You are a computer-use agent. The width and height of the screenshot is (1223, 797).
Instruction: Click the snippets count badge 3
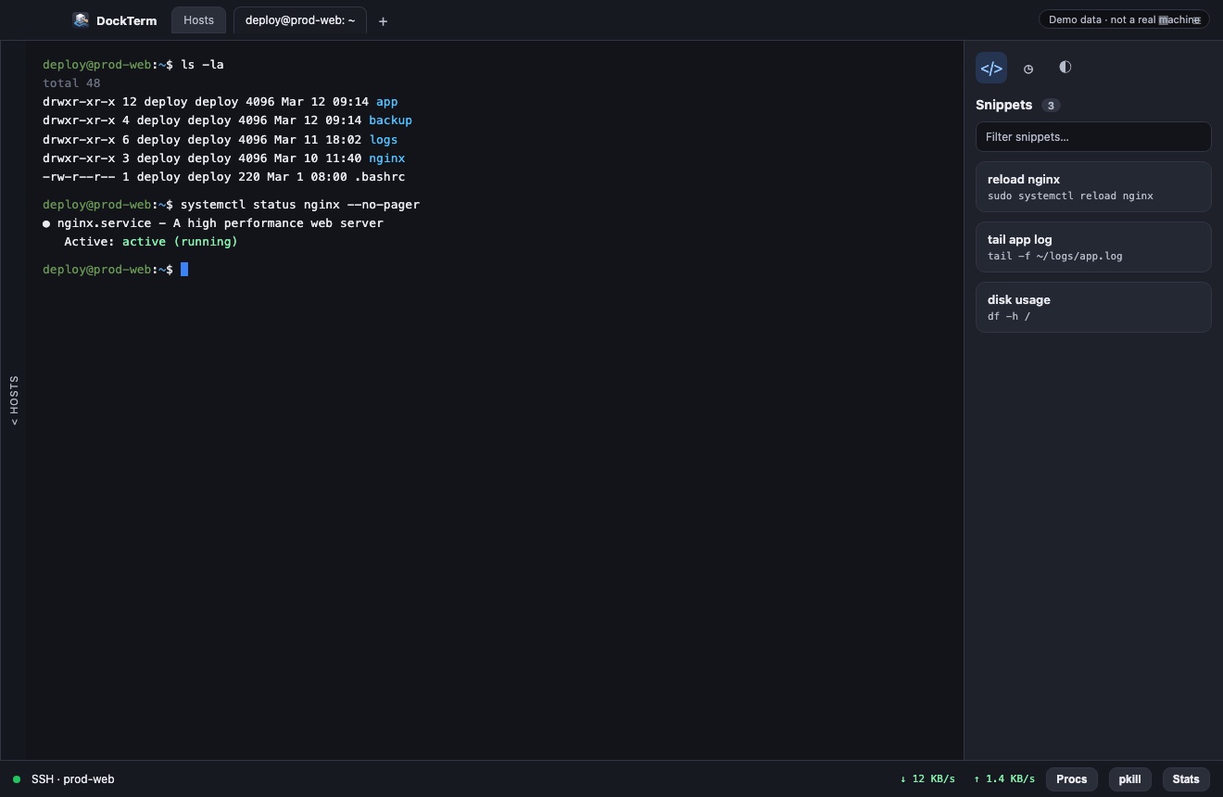tap(1051, 106)
